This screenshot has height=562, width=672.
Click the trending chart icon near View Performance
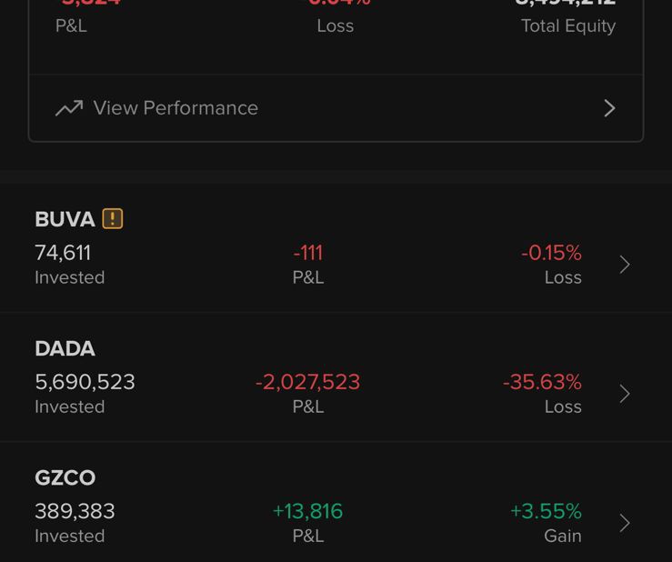pos(69,108)
